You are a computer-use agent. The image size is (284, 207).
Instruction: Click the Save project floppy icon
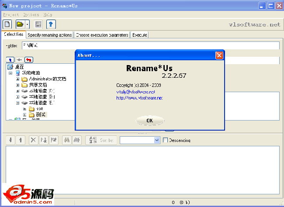(38, 24)
